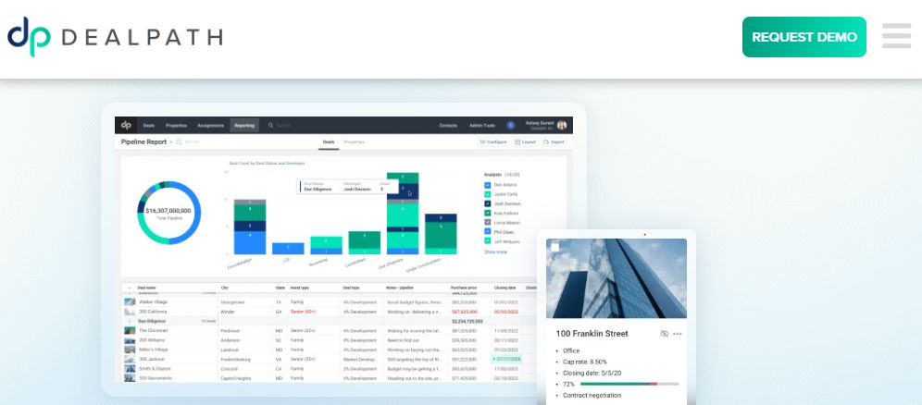Click the Export button

pos(554,142)
